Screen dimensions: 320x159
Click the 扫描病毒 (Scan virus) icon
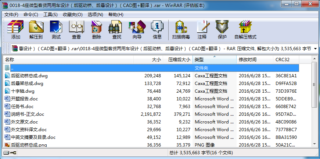(181, 27)
